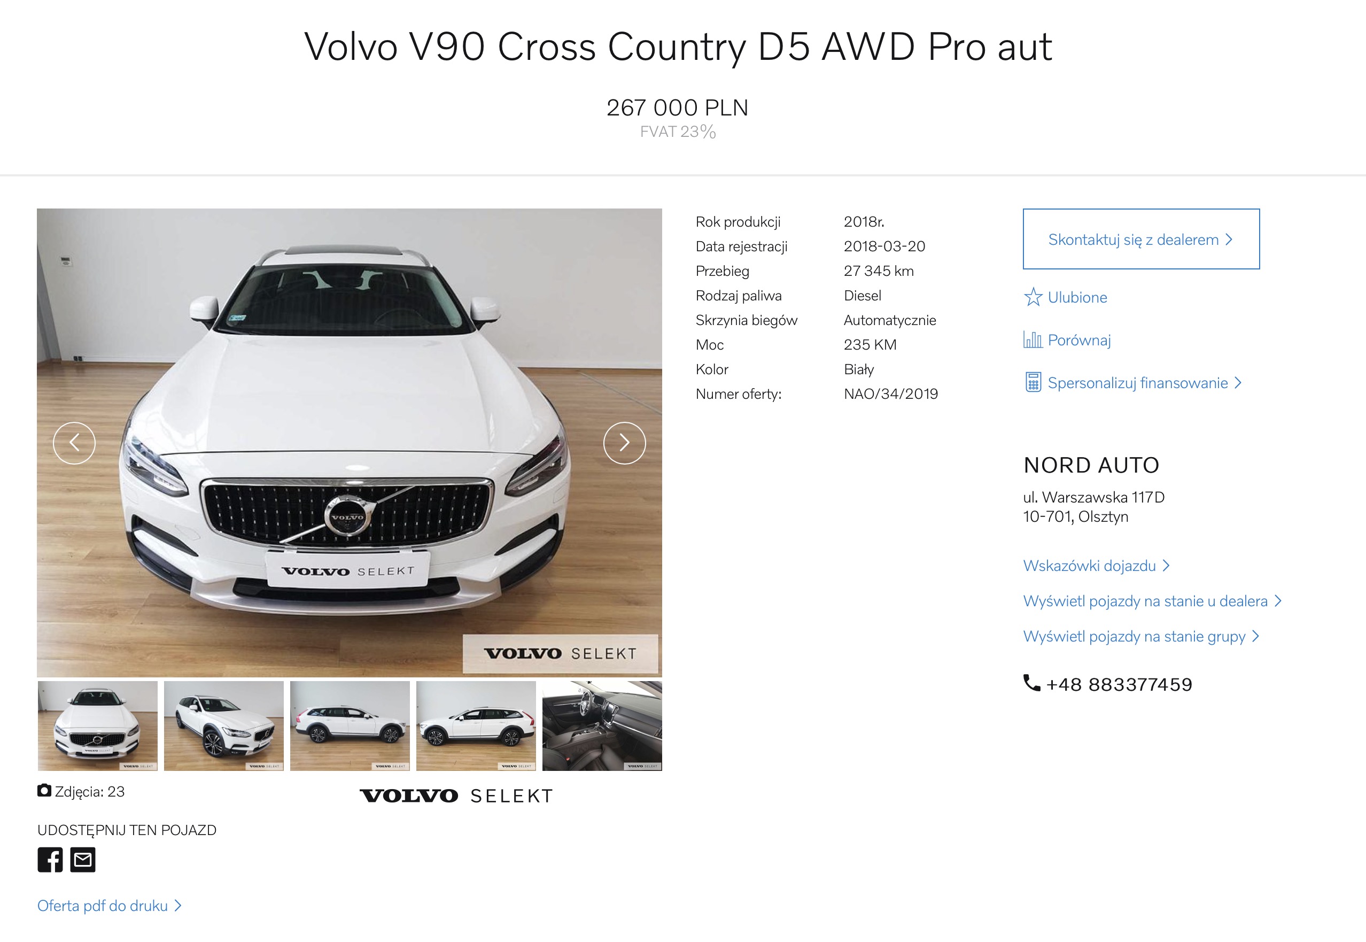Click Skontaktuj się z dealerem button
This screenshot has width=1366, height=942.
coord(1141,239)
